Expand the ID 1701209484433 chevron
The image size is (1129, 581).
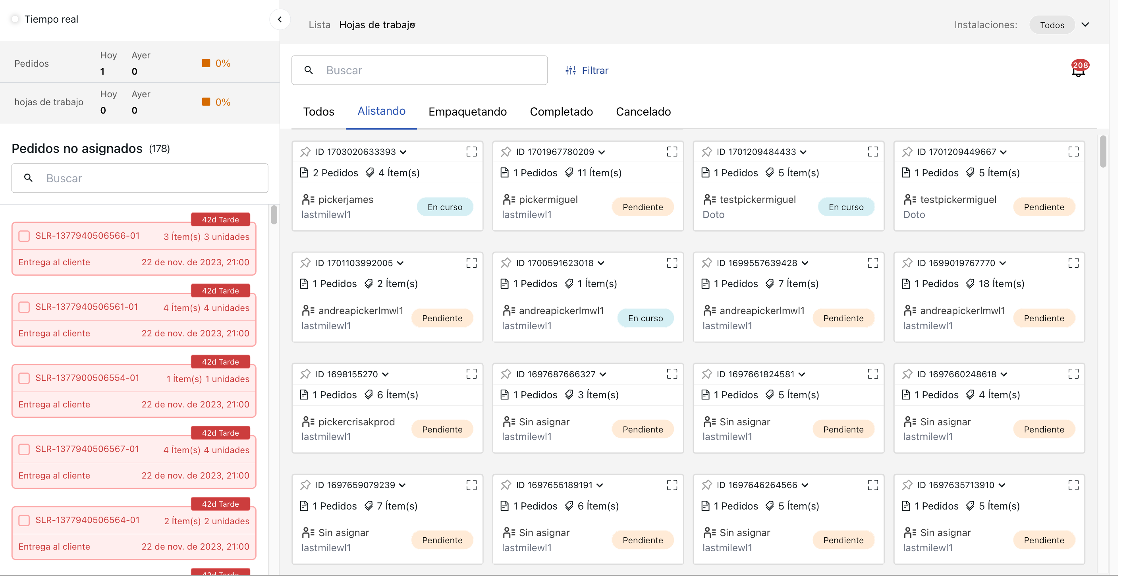coord(803,152)
